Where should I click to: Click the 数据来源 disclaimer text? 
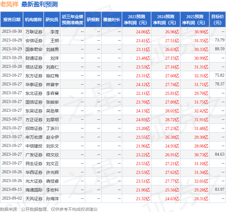(x=49, y=209)
